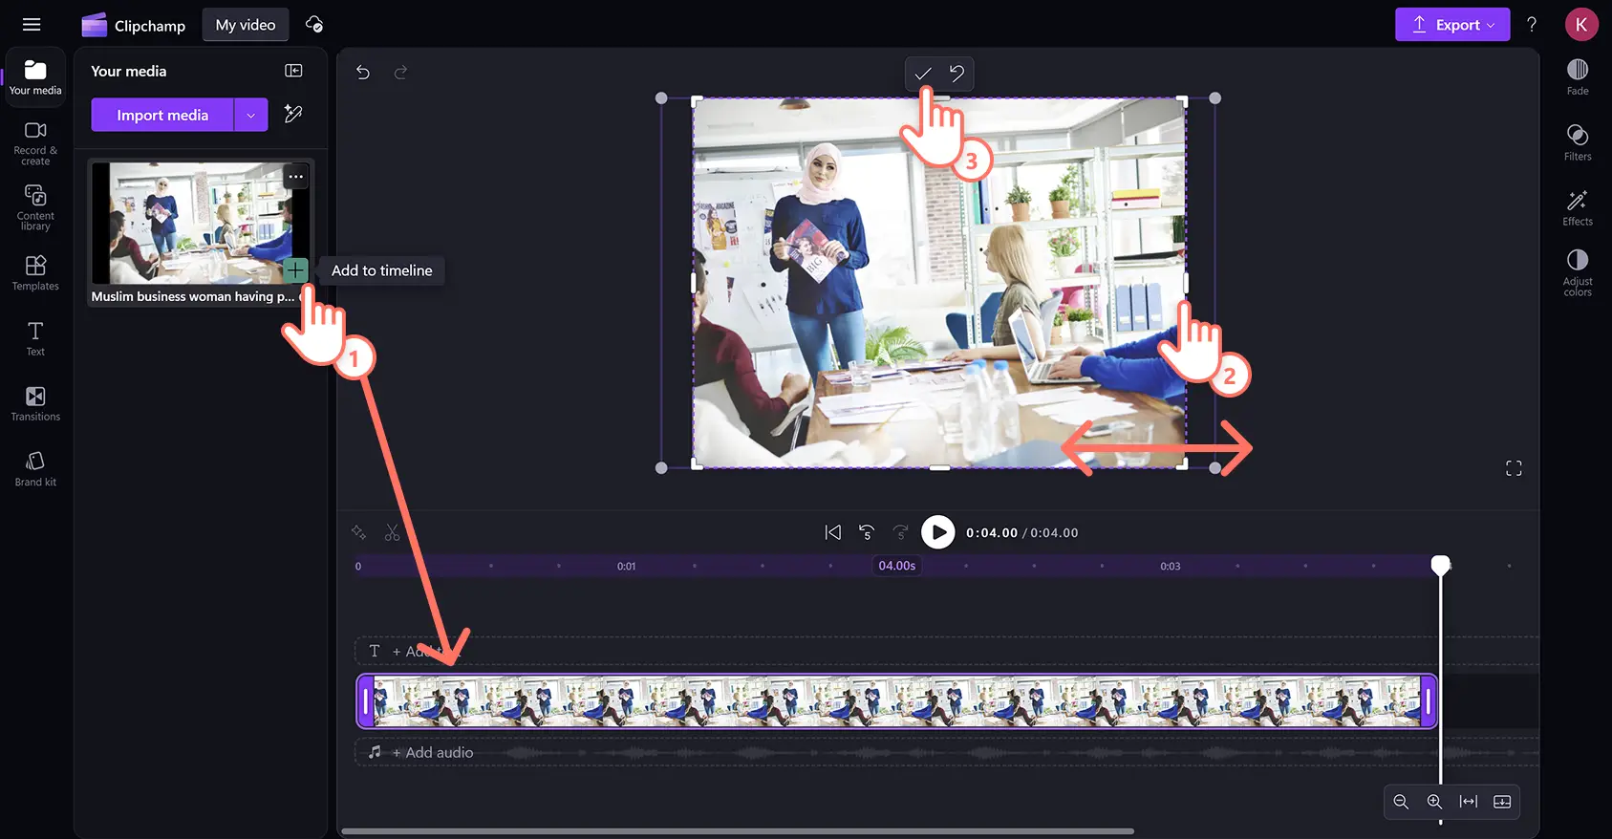Click the timeline playhead handle
Image resolution: width=1612 pixels, height=839 pixels.
click(x=1440, y=565)
